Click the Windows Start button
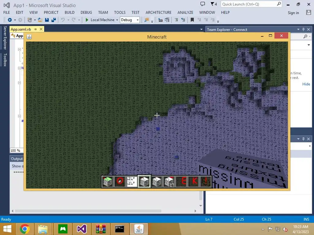 click(x=7, y=229)
